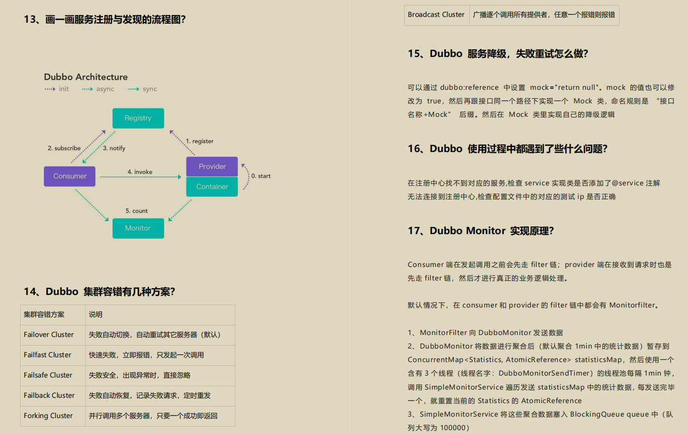
Task: Click the 'Dubbo Architecture' diagram title
Action: tap(86, 77)
